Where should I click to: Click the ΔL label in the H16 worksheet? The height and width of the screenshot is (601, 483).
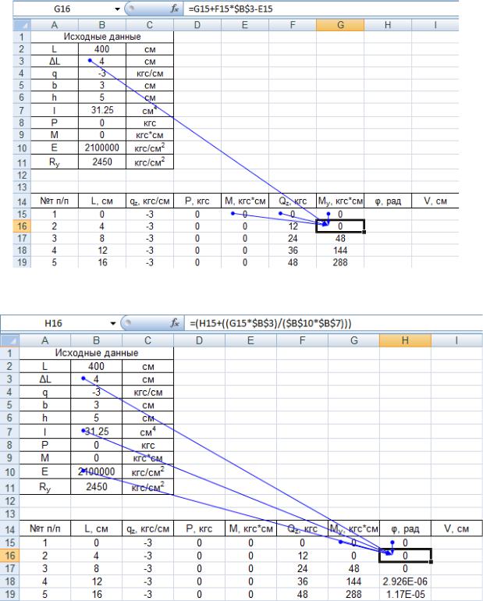click(x=44, y=379)
